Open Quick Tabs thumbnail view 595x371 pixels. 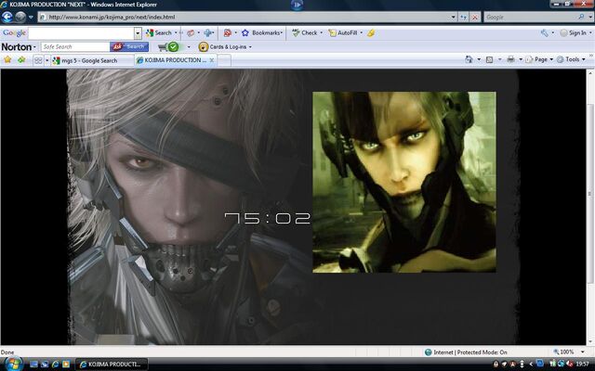pos(38,60)
